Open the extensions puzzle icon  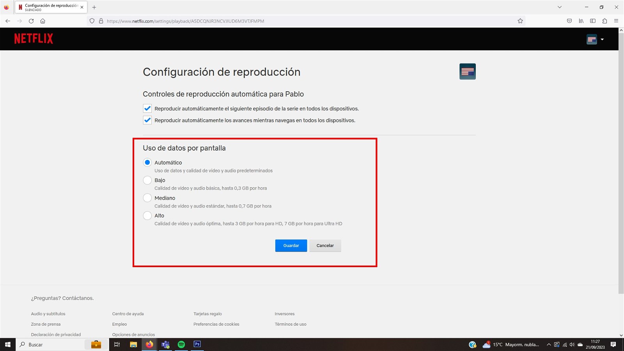tap(604, 21)
